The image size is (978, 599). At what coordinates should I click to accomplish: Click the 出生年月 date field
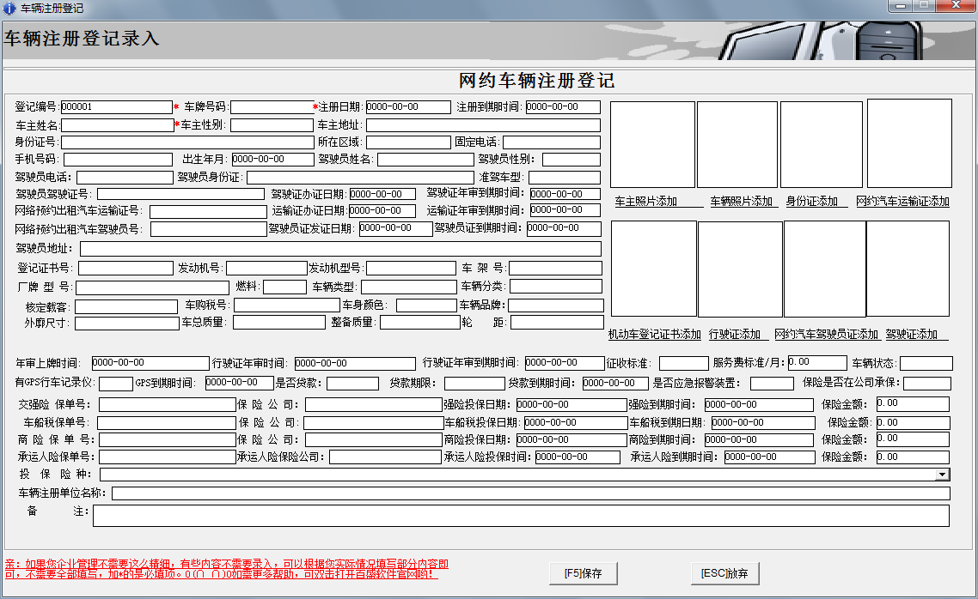coord(272,160)
